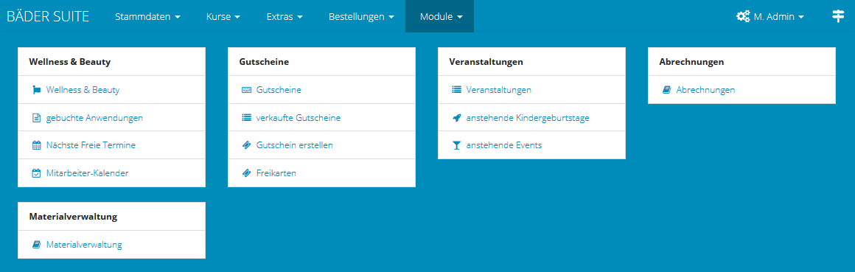Screen dimensions: 855x272
Task: Open the Materialverwaltung module link
Action: 84,245
